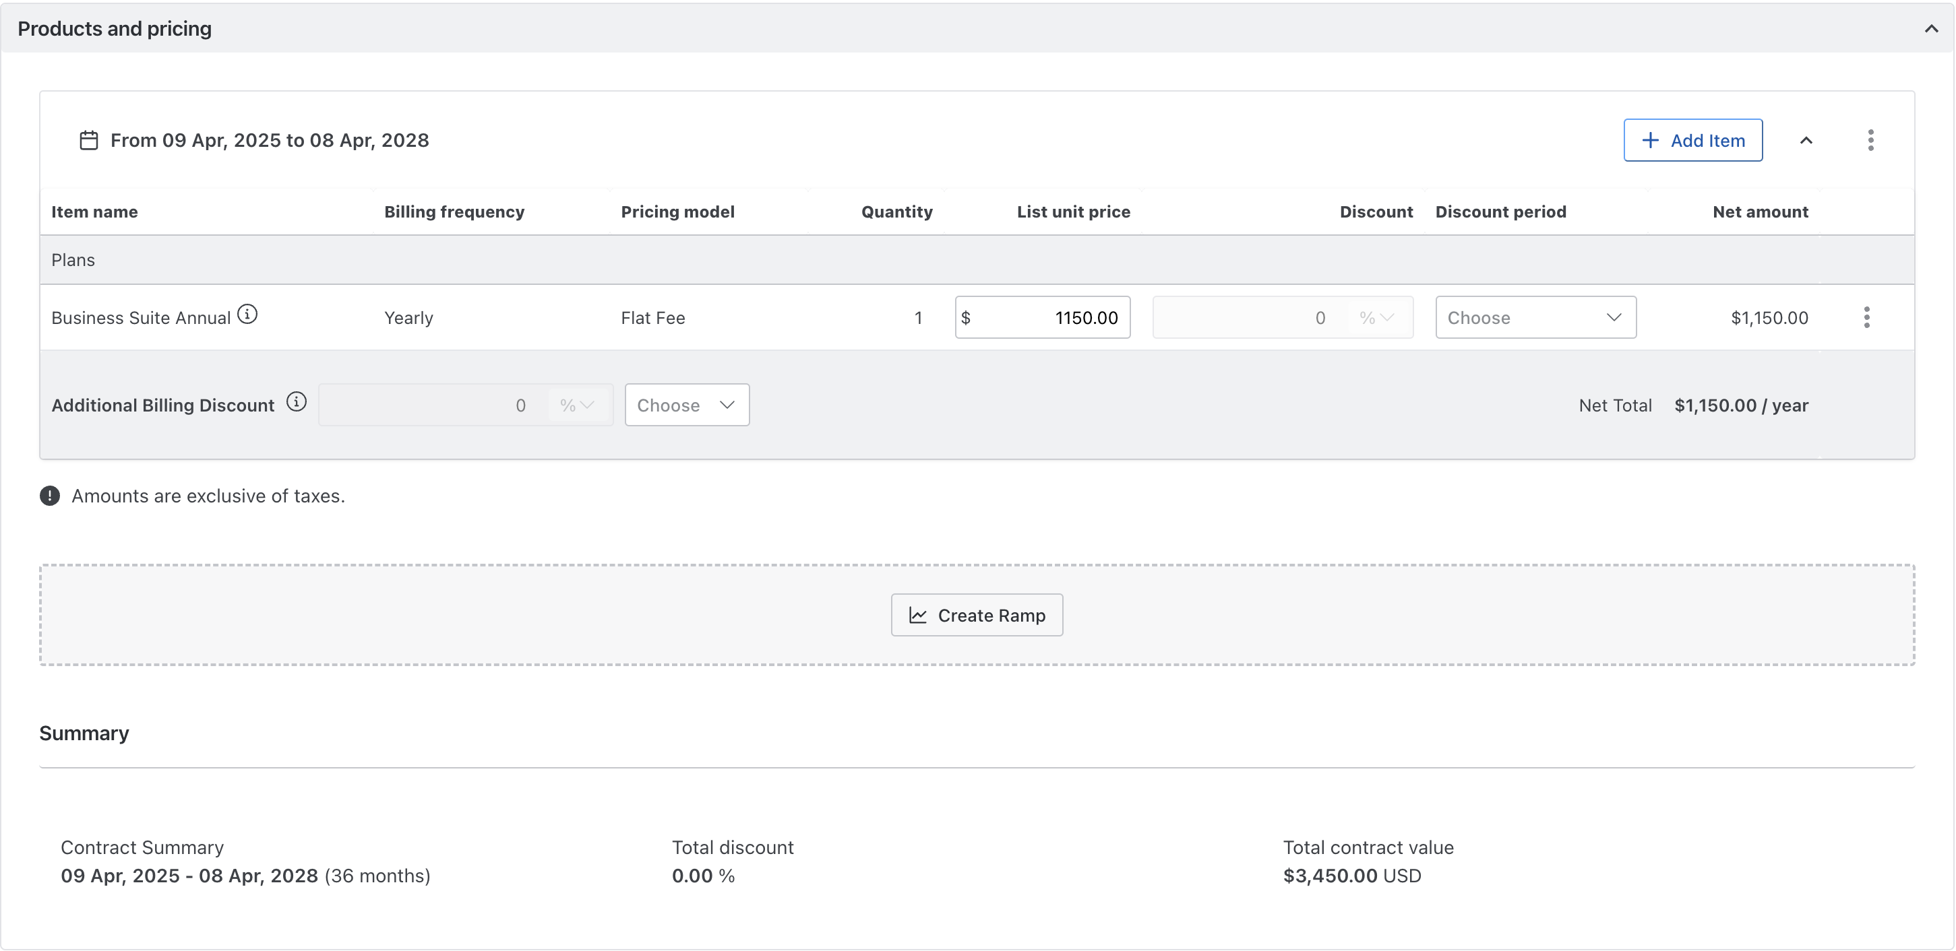
Task: Click the taxes exclusion alert icon
Action: (x=50, y=496)
